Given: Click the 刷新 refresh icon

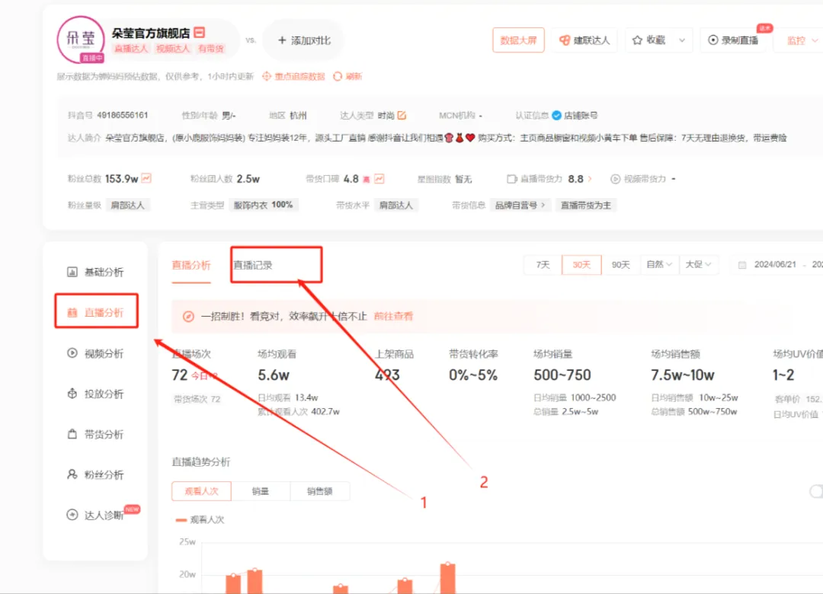Looking at the screenshot, I should (x=338, y=77).
